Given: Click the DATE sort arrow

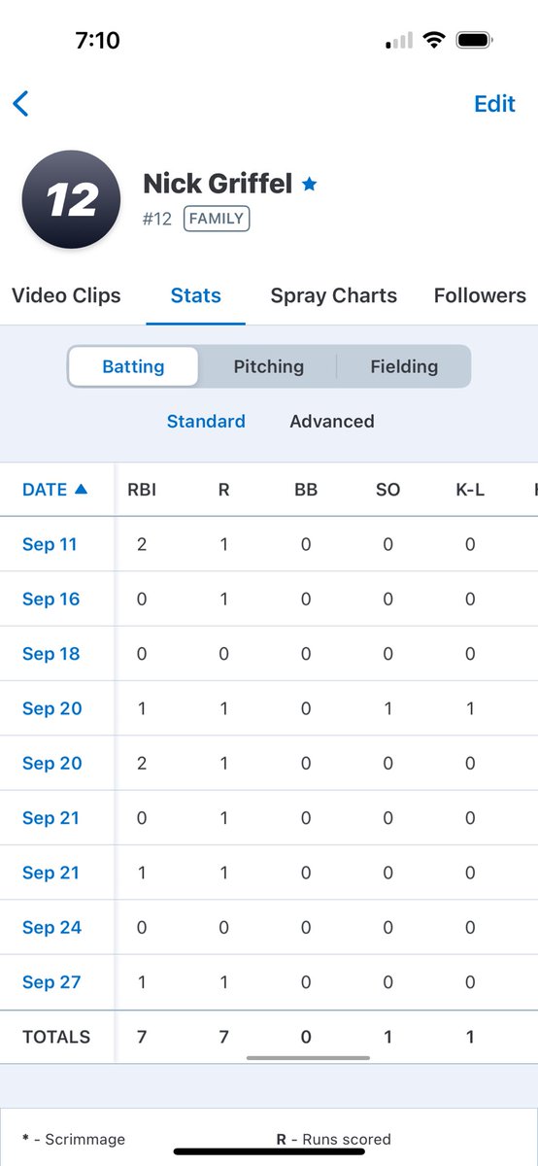Looking at the screenshot, I should pos(81,490).
